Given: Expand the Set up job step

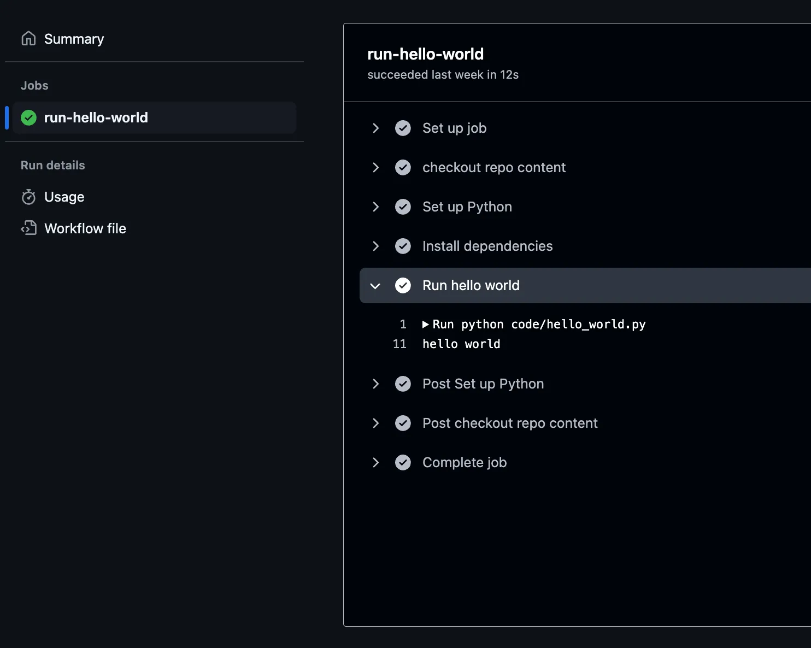Looking at the screenshot, I should coord(375,128).
